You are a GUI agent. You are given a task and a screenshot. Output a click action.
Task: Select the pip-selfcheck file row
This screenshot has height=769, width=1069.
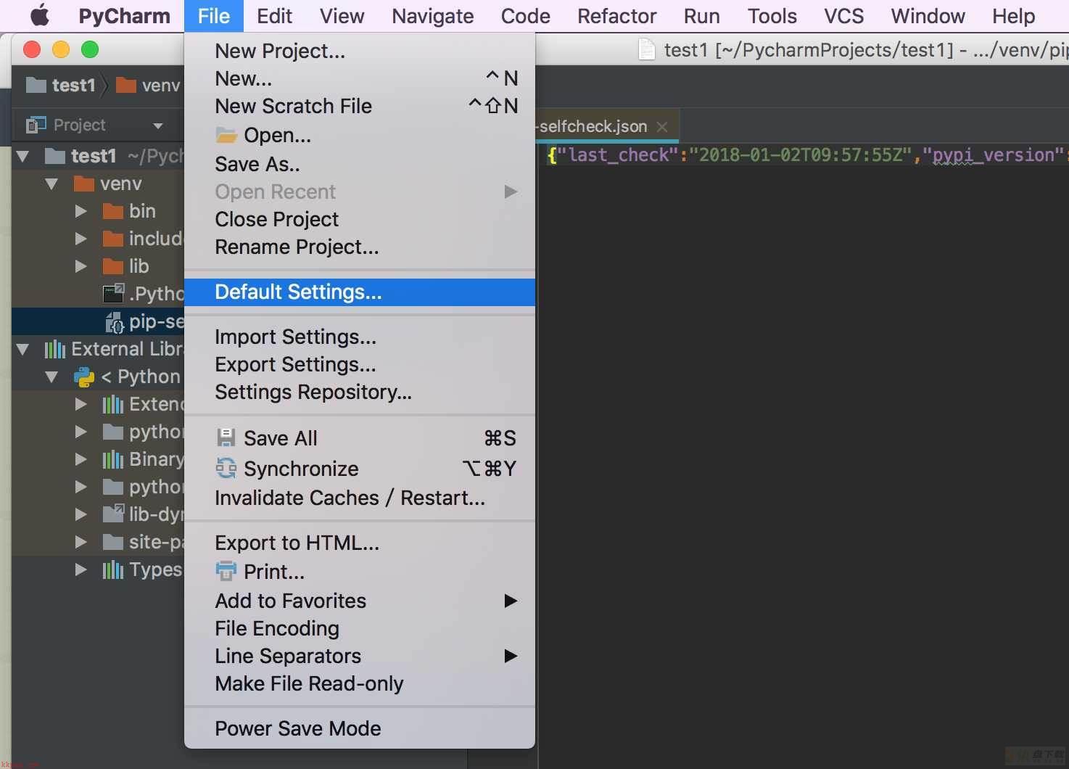tap(98, 321)
